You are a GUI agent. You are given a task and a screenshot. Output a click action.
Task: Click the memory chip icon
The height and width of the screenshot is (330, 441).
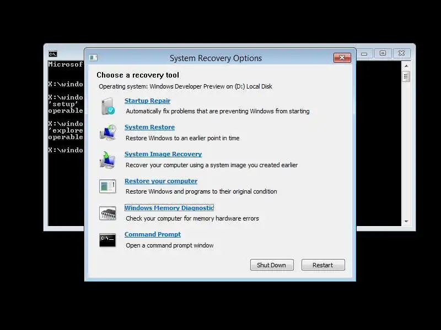coord(107,213)
